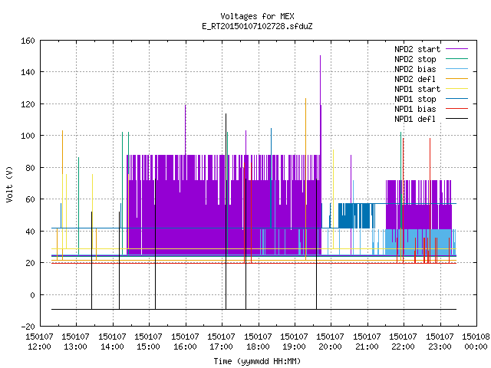Click the 150107 17:00 x-axis tick label
The width and height of the screenshot is (491, 368).
221,342
